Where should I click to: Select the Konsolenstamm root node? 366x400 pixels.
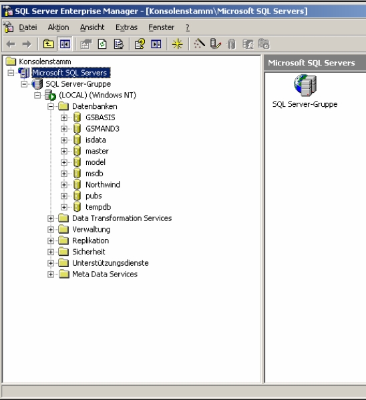45,61
